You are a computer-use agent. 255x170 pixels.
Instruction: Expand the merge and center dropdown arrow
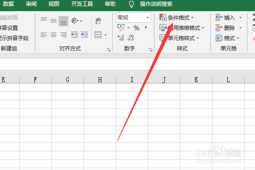pyautogui.click(x=105, y=35)
